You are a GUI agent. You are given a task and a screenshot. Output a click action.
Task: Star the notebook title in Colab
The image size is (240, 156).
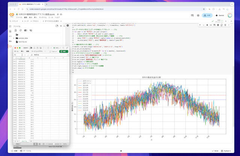[x=58, y=14]
